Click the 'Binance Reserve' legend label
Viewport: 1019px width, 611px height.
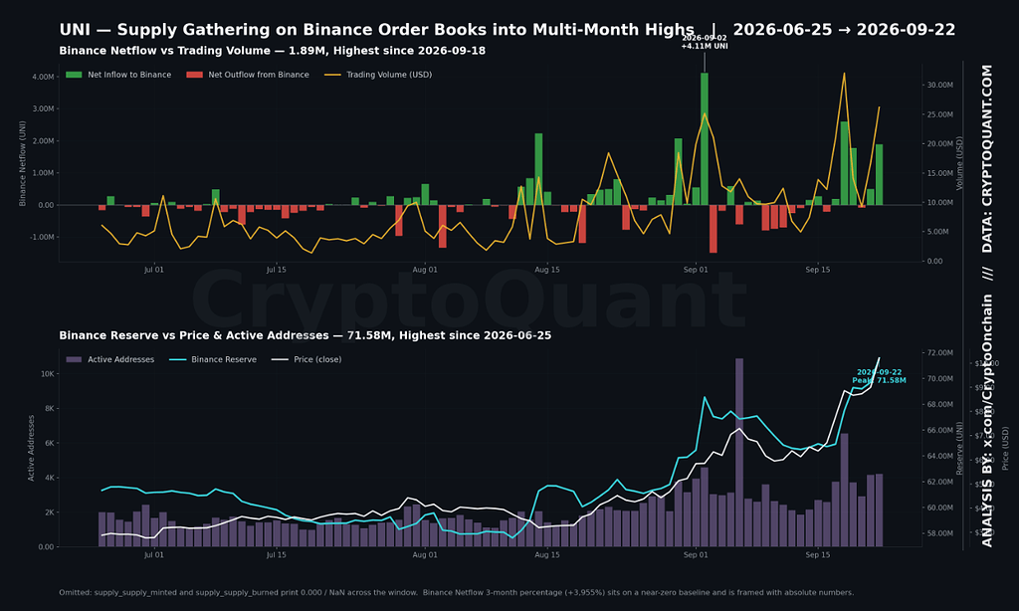click(x=224, y=359)
